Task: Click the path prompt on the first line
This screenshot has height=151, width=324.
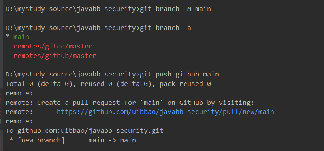Action: [73, 9]
